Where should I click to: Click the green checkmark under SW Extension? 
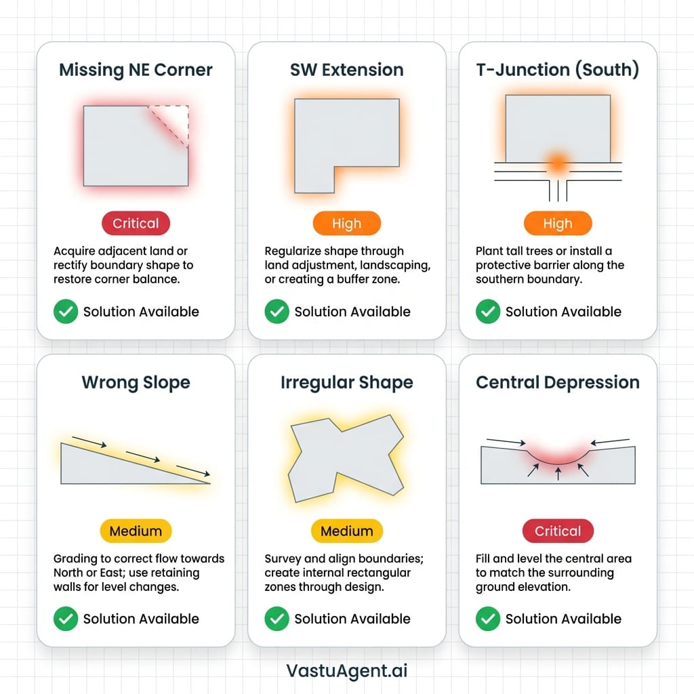(x=277, y=312)
